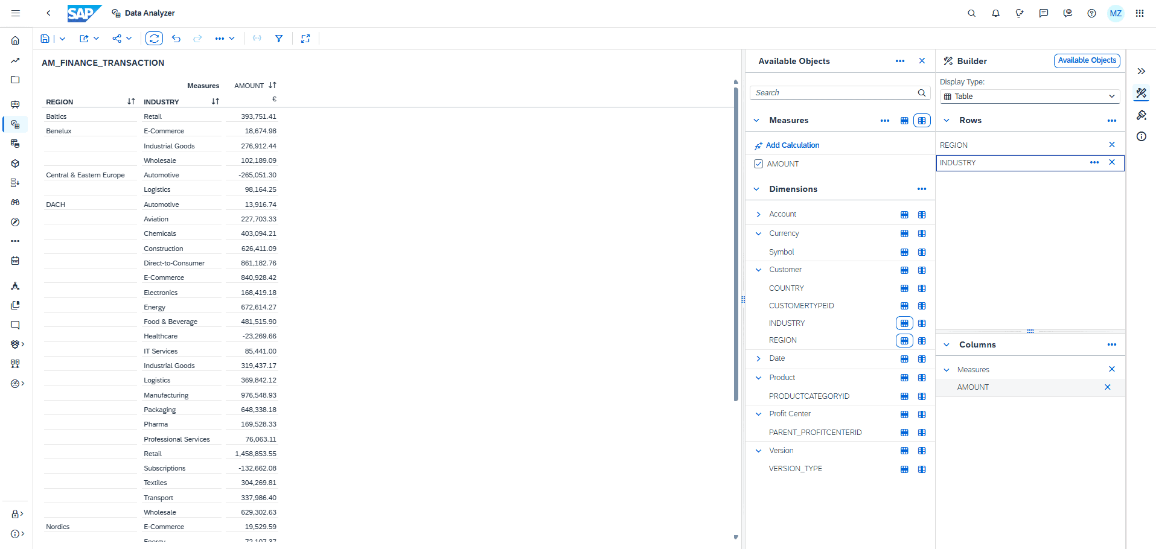Toggle Measures placement in columns
This screenshot has height=549, width=1156.
922,121
